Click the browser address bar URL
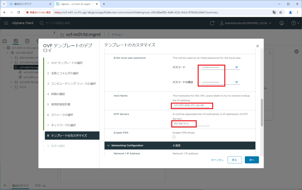This screenshot has height=190, width=302. [x=136, y=12]
